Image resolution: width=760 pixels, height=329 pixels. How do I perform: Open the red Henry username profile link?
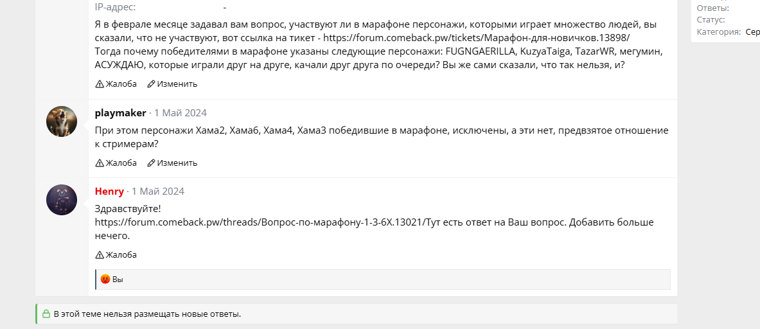tap(109, 191)
